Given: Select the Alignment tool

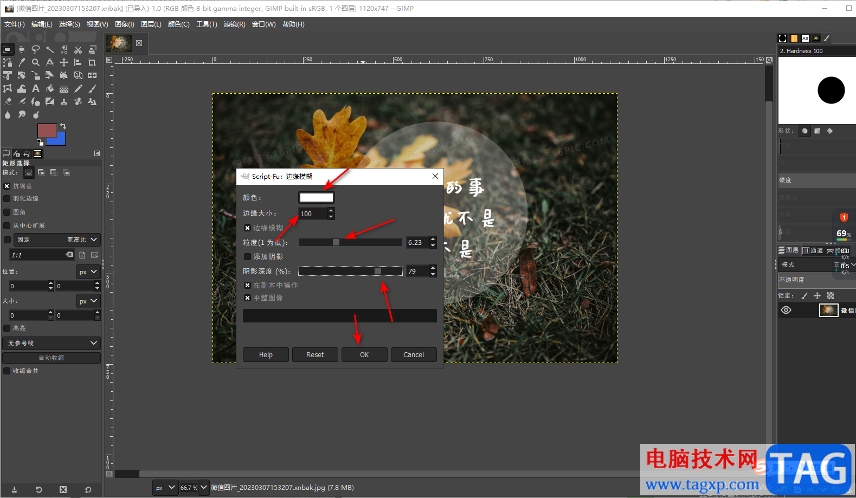Looking at the screenshot, I should [78, 62].
